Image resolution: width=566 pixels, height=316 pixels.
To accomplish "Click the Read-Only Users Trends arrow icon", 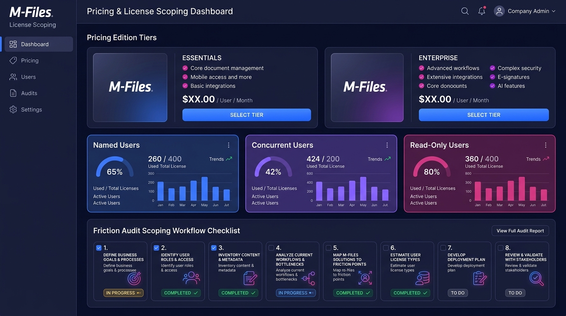I will click(546, 159).
